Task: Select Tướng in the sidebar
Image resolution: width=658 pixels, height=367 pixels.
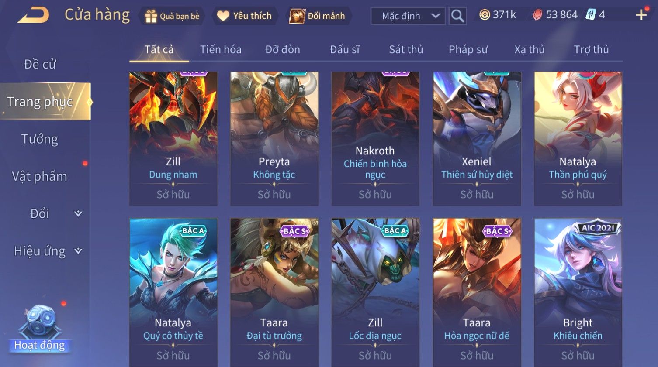Action: pyautogui.click(x=40, y=139)
